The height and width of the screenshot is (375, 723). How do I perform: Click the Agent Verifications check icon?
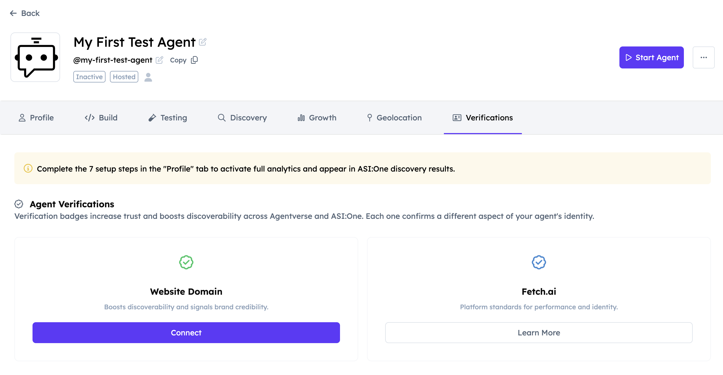[19, 204]
